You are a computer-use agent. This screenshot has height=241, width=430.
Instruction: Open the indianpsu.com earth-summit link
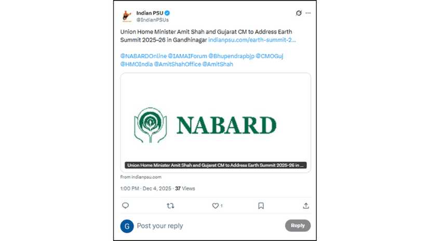pyautogui.click(x=252, y=39)
